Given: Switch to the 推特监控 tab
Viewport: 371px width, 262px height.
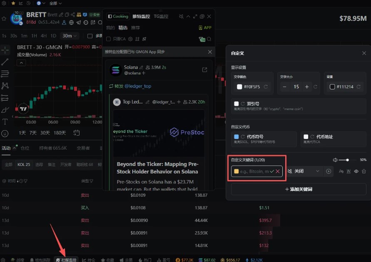Looking at the screenshot, I should pos(141,16).
